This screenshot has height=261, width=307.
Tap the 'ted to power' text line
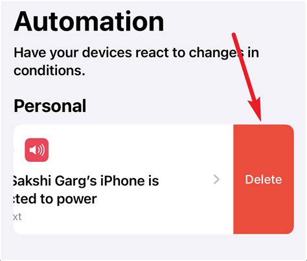[x=55, y=199]
